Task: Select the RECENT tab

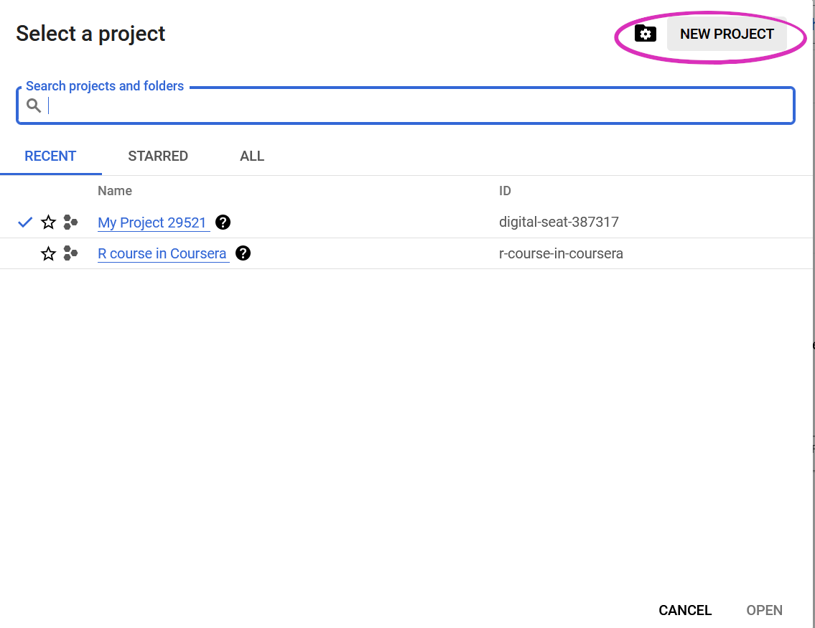Action: click(x=50, y=156)
